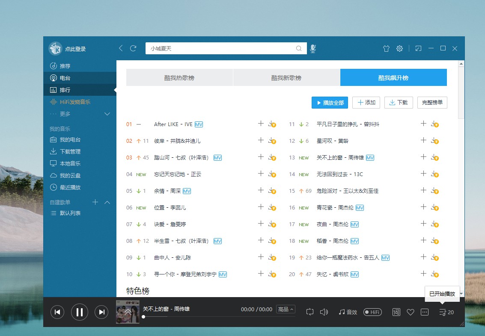Open 我的云盘 in the sidebar
This screenshot has height=336, width=485.
80,175
